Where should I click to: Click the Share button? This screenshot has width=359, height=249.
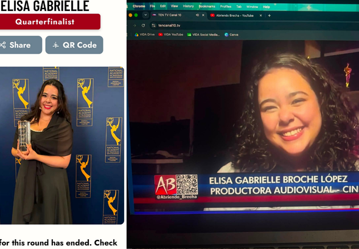pos(21,45)
